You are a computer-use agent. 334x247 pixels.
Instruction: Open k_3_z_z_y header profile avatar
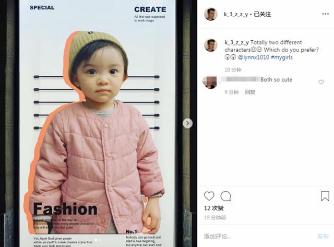[x=211, y=14]
